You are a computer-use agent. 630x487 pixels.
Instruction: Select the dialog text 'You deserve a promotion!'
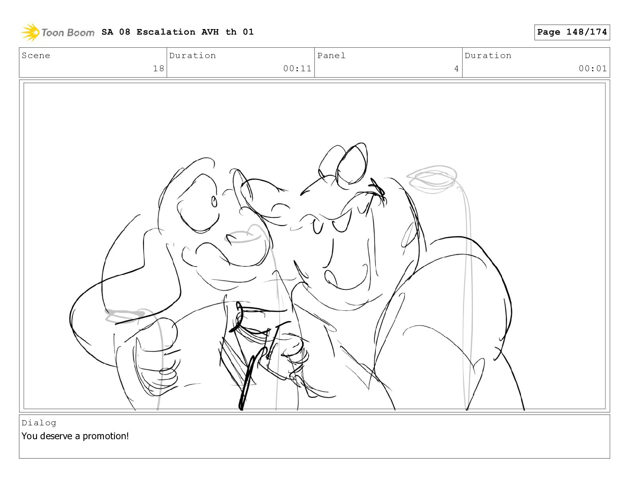tap(75, 436)
